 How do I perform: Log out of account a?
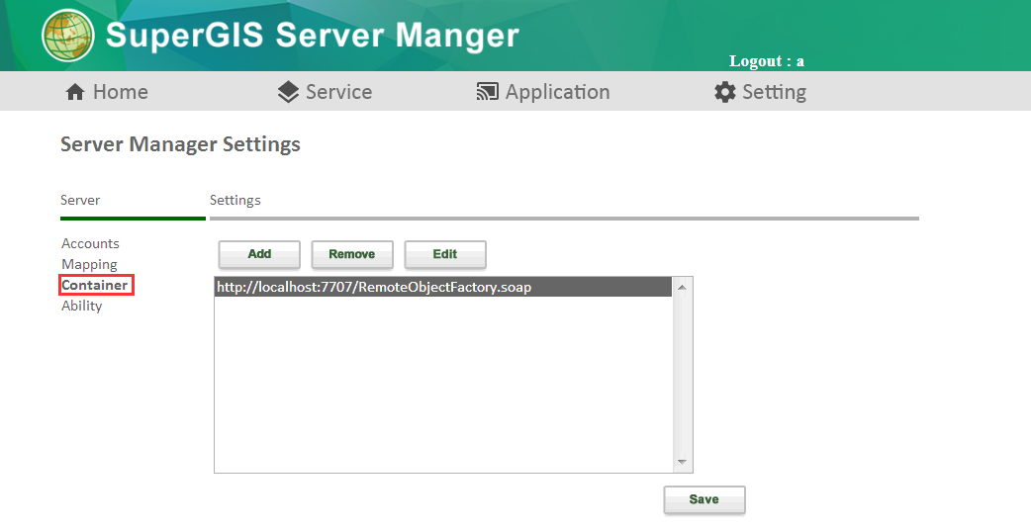[767, 61]
